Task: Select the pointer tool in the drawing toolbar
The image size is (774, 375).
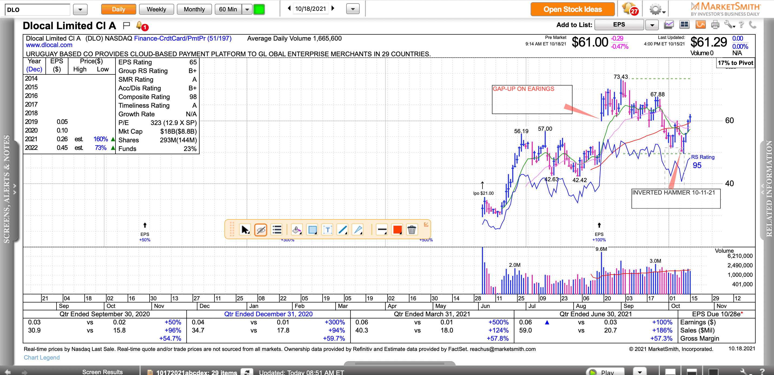Action: point(245,230)
